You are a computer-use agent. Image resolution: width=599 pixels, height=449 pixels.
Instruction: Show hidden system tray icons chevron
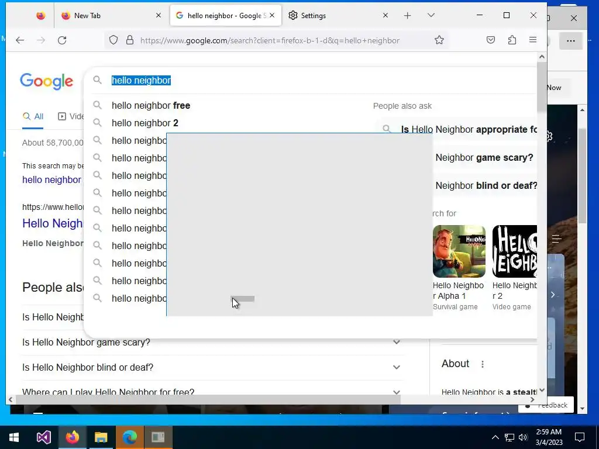pos(495,437)
